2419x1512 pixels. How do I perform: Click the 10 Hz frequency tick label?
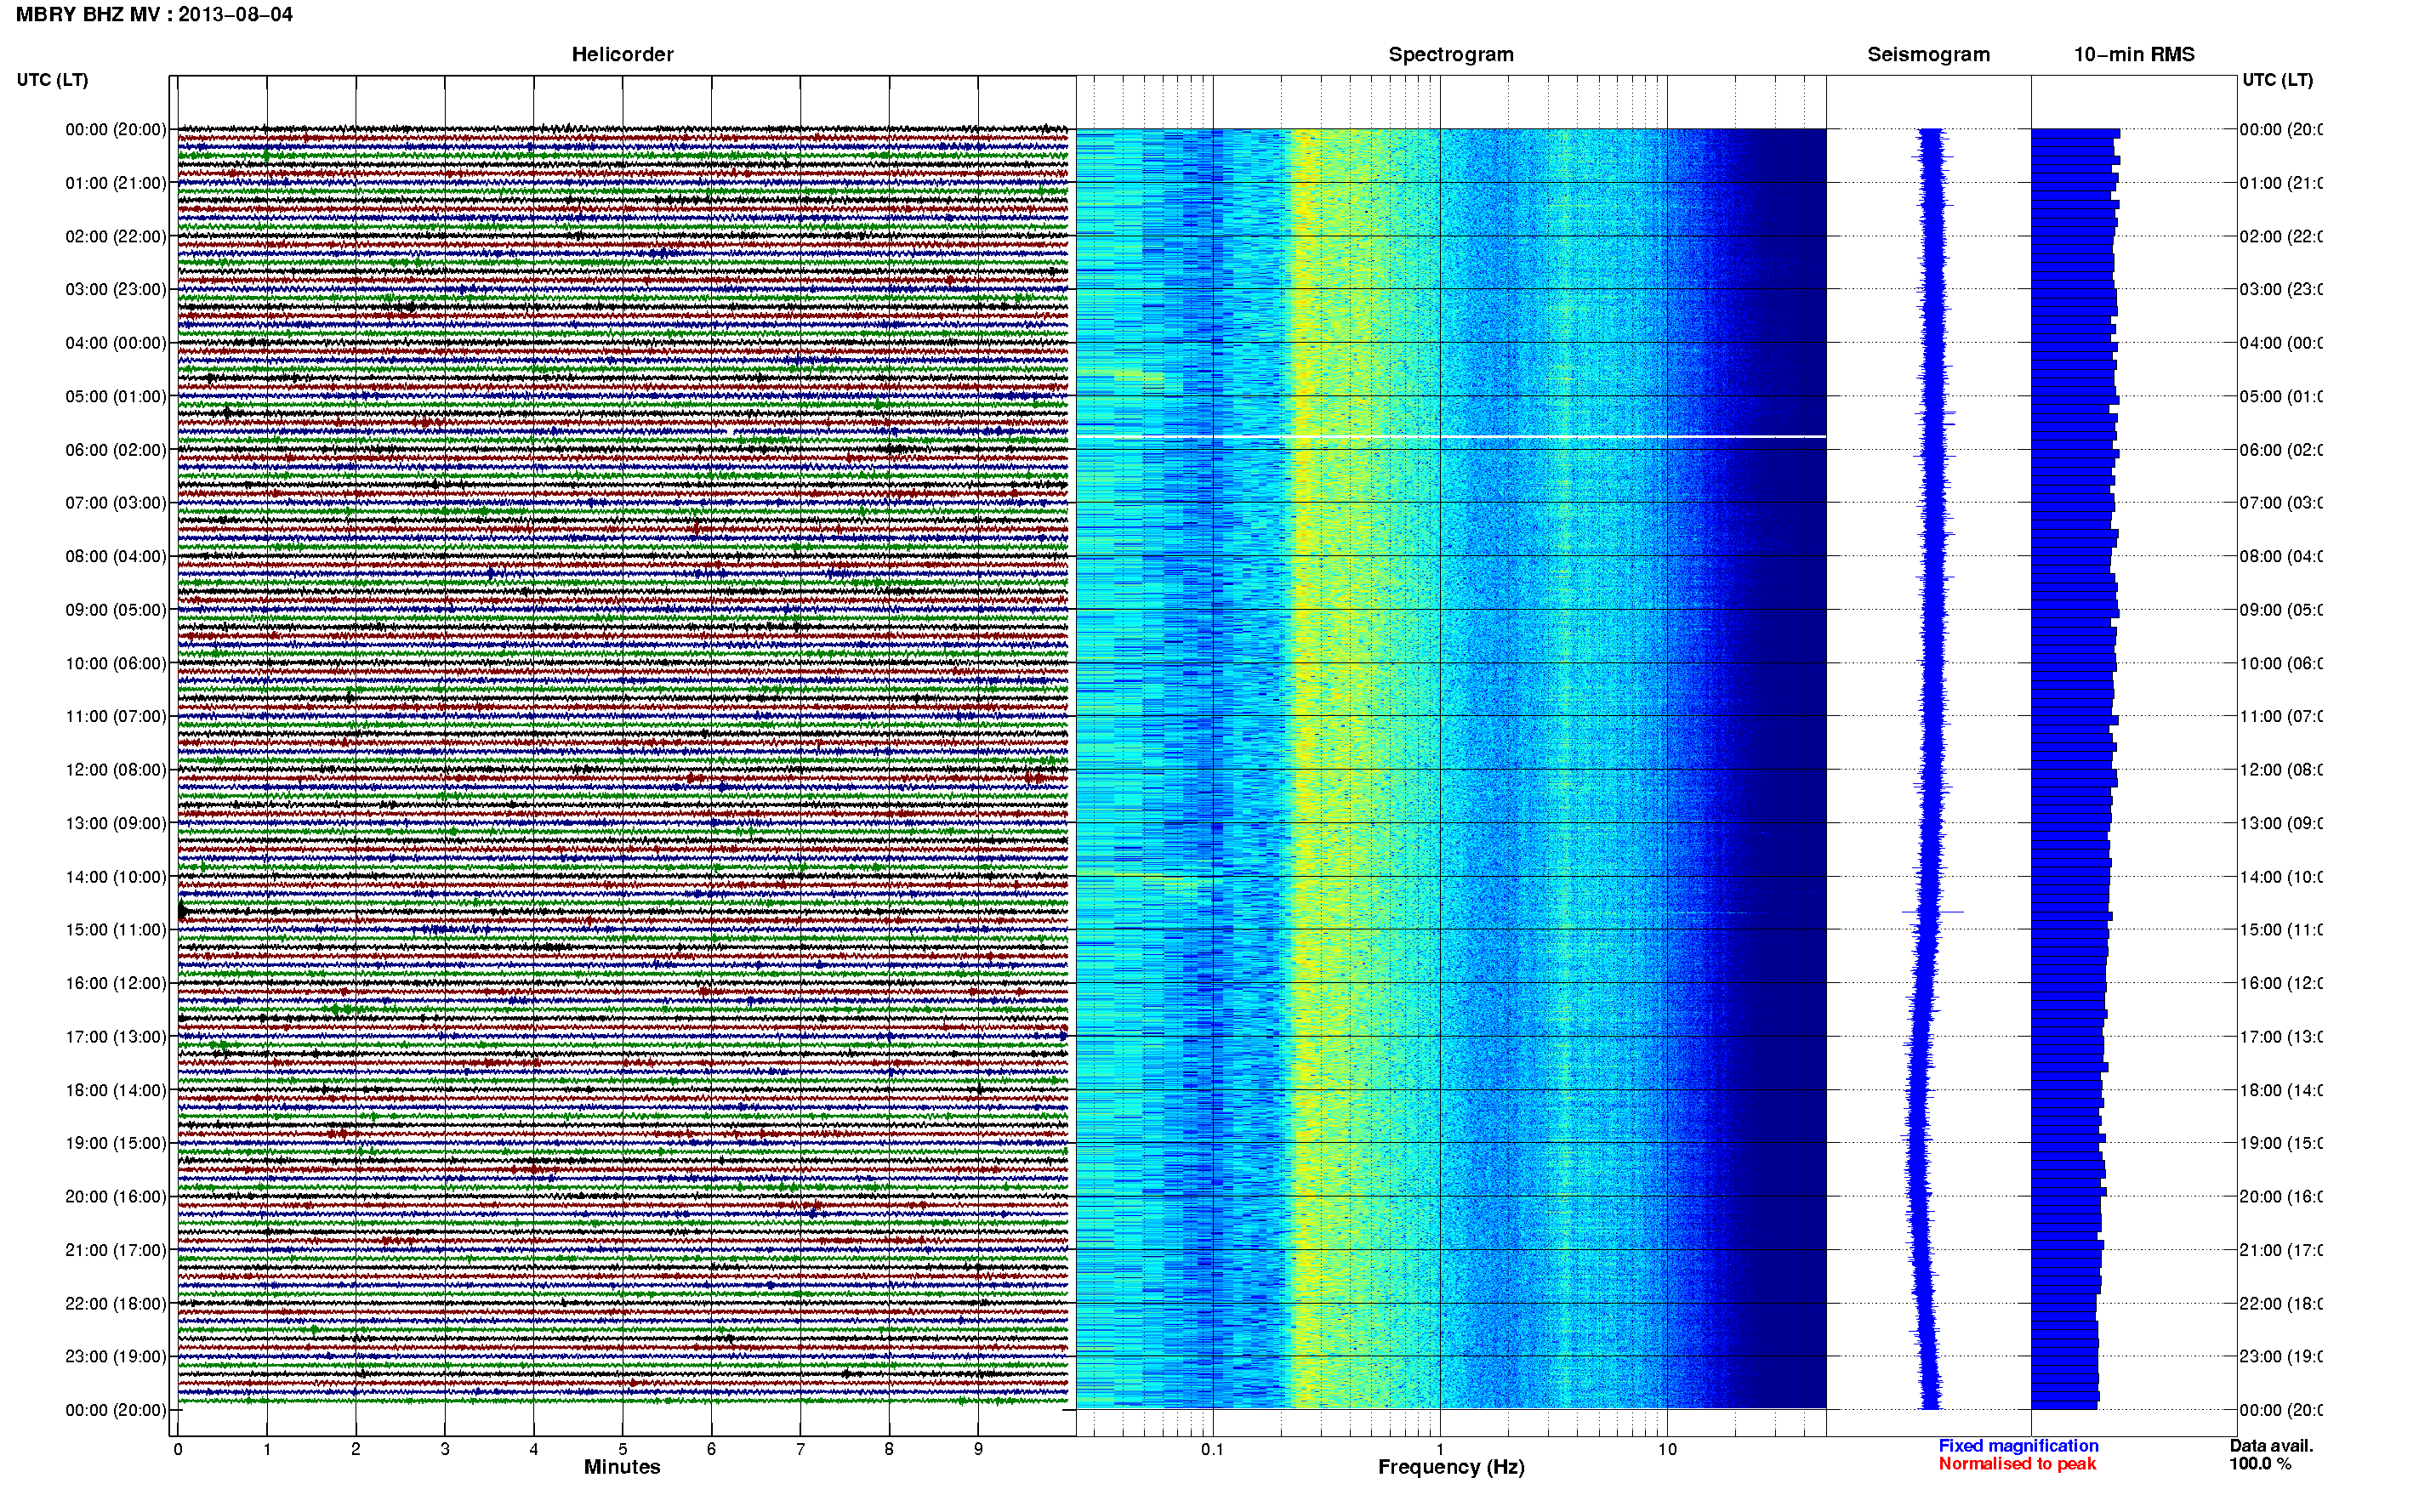[1666, 1449]
